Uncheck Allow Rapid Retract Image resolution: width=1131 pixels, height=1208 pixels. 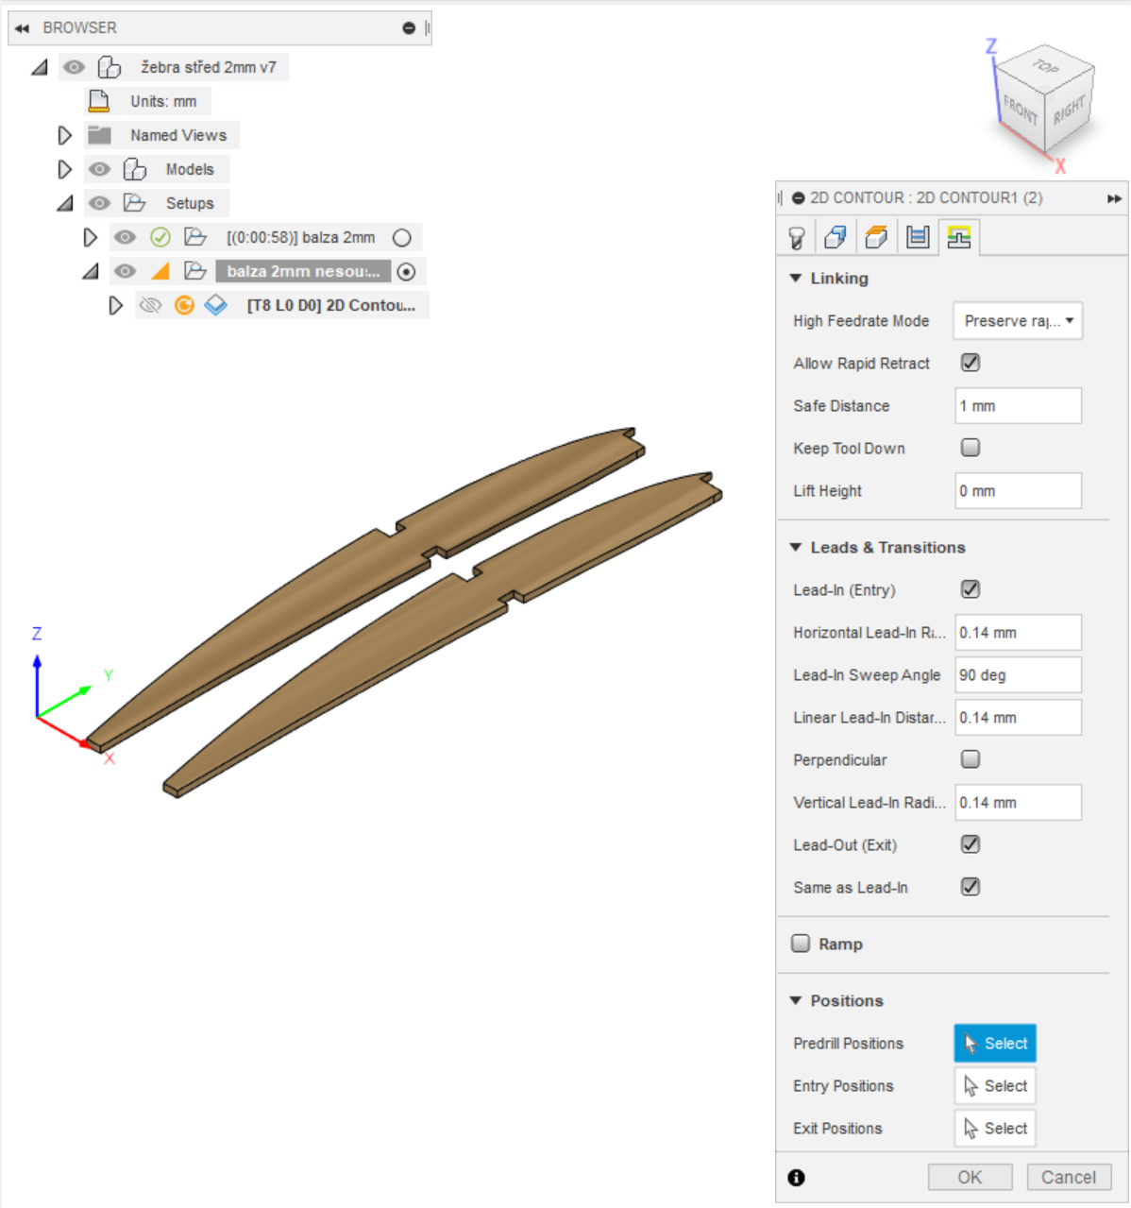pyautogui.click(x=970, y=363)
